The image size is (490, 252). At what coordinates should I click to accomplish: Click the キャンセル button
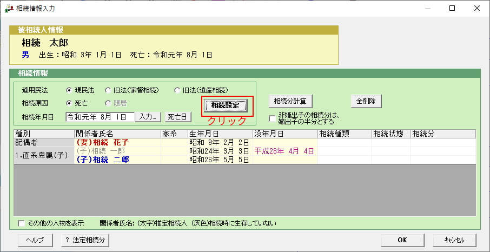tap(454, 240)
